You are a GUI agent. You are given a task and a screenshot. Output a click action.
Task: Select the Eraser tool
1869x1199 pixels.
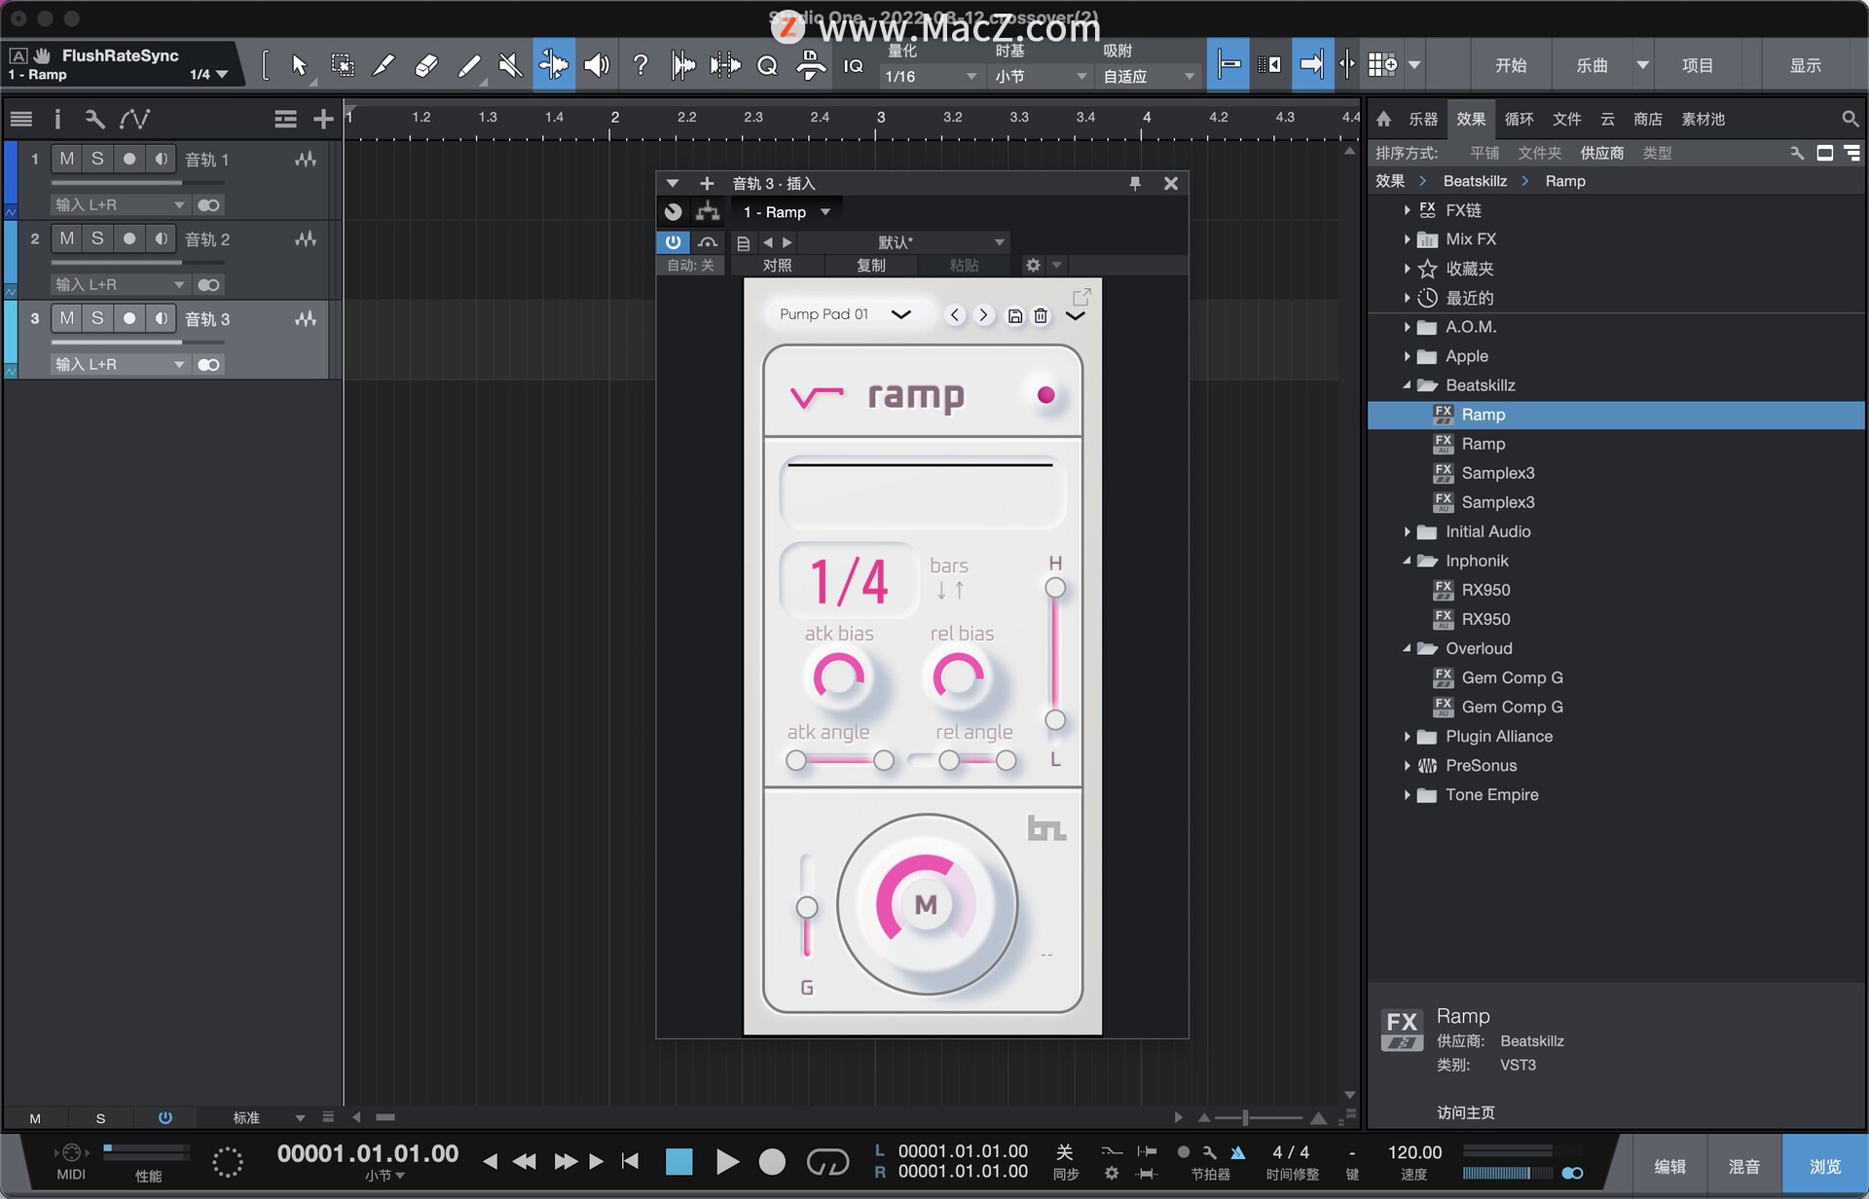click(425, 65)
